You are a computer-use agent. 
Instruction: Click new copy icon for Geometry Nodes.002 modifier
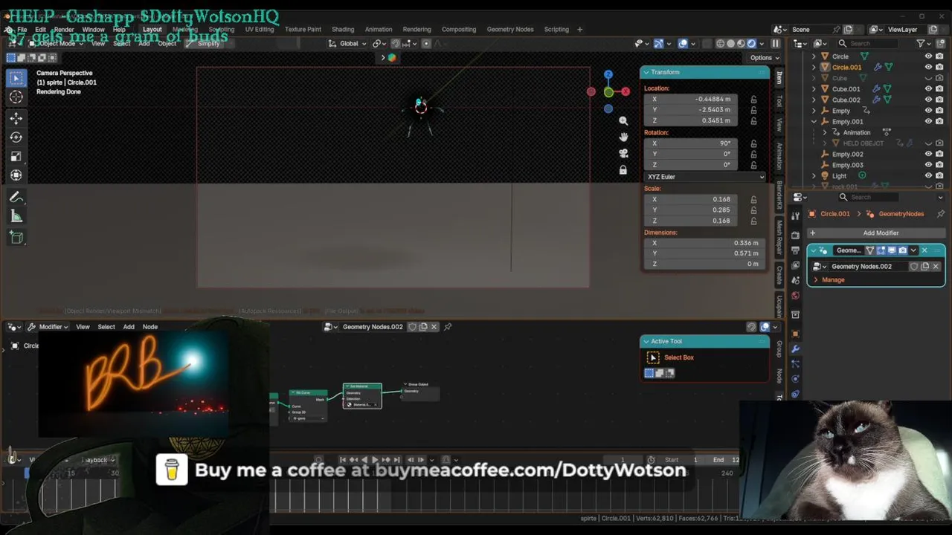[x=925, y=267]
